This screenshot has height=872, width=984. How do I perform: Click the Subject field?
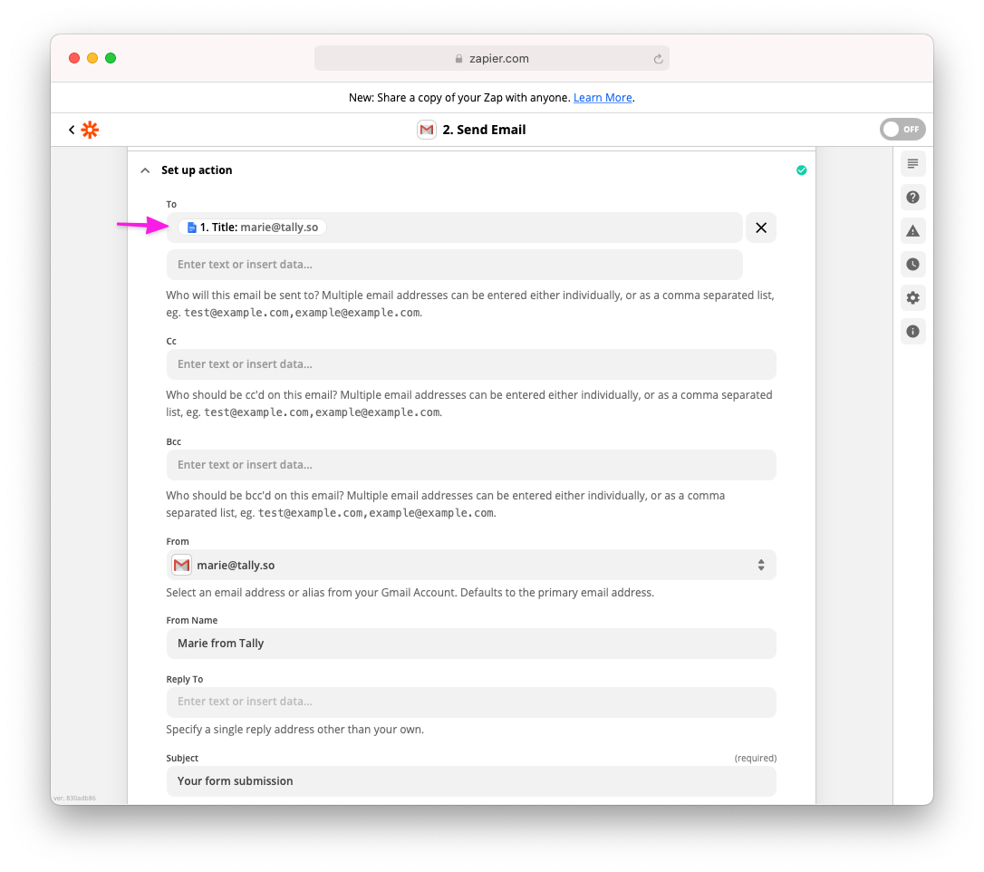click(471, 781)
